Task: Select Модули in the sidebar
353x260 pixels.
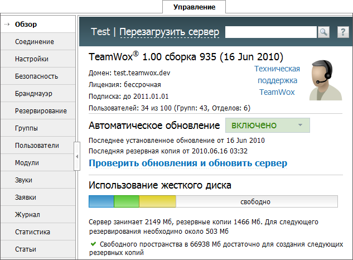Action: (38, 163)
